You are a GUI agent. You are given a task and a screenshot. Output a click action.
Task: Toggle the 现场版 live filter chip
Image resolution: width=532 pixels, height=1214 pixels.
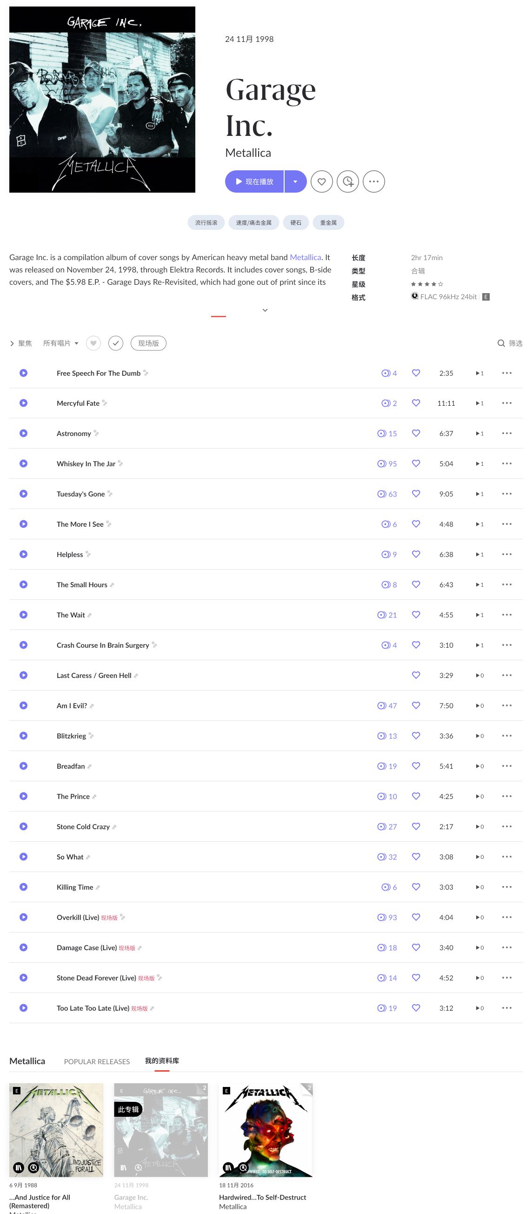point(148,343)
